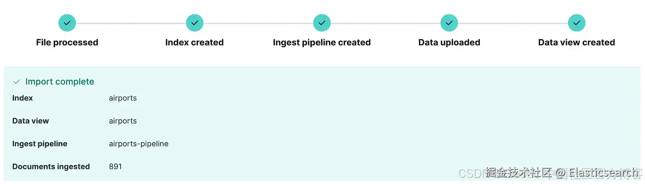Click the airports-pipeline value
This screenshot has width=645, height=185.
138,144
